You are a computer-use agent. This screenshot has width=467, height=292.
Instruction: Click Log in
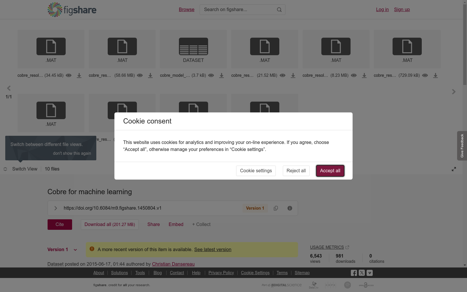[x=382, y=10]
